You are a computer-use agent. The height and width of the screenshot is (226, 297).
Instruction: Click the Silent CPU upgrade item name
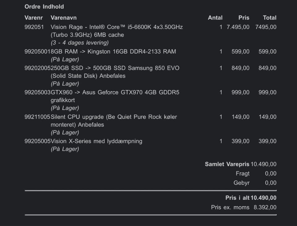pos(114,117)
